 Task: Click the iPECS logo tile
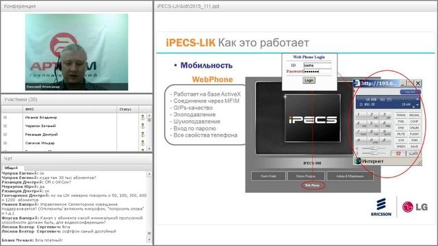pos(313,118)
